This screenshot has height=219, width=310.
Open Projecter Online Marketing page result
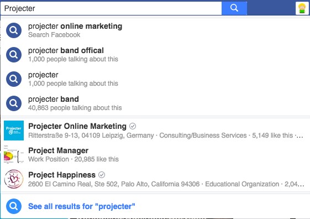click(x=155, y=131)
